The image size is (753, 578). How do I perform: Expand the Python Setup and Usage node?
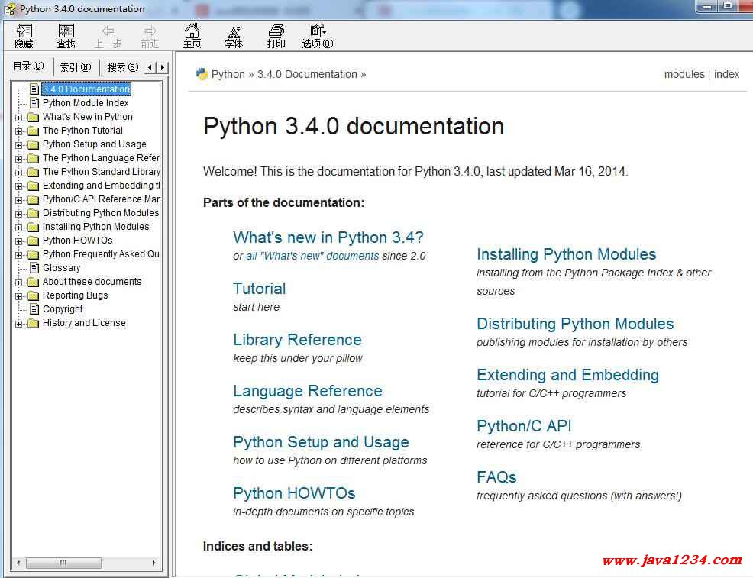tap(19, 144)
